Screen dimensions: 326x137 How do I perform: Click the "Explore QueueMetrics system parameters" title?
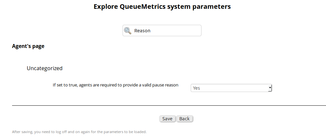pyautogui.click(x=162, y=7)
